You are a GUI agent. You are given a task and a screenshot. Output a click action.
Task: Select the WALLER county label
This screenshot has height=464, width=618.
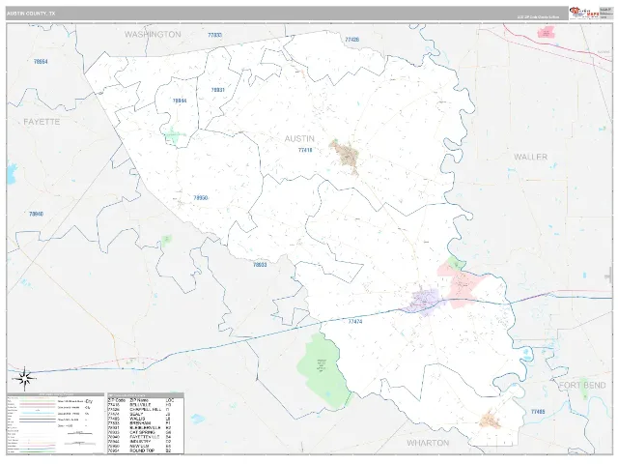(x=530, y=157)
